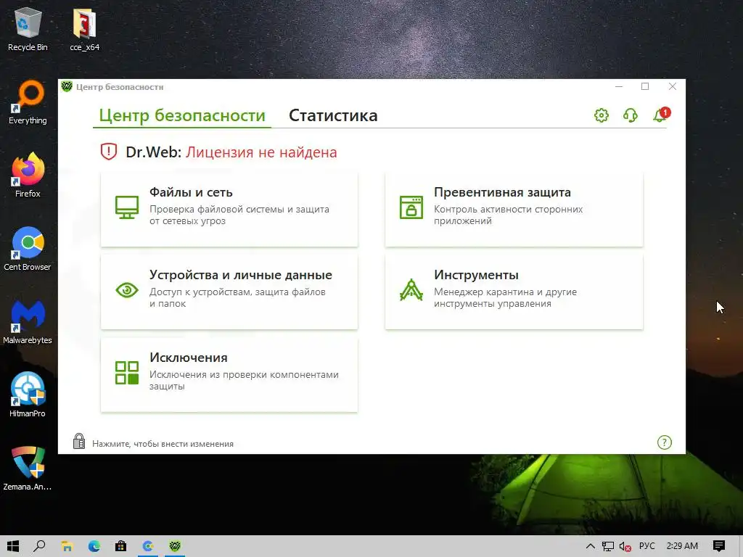
Task: Click text 'Доступ к устройствам, защита файлов'
Action: tap(237, 292)
